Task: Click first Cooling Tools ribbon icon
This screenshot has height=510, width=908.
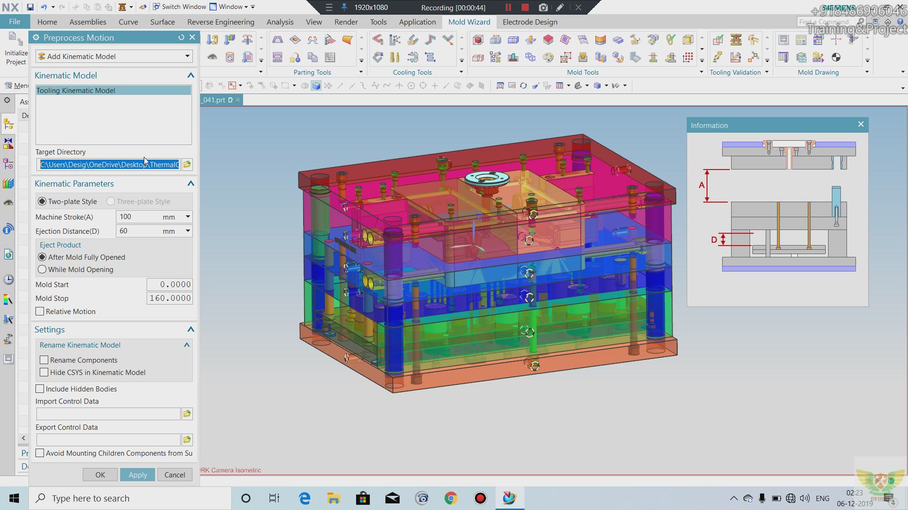Action: point(377,40)
